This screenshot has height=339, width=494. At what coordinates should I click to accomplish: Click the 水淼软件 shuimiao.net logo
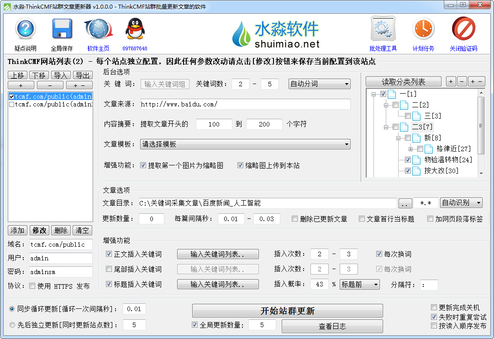[276, 34]
